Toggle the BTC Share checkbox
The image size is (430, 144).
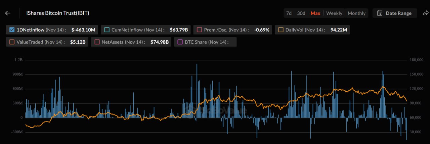pyautogui.click(x=180, y=42)
